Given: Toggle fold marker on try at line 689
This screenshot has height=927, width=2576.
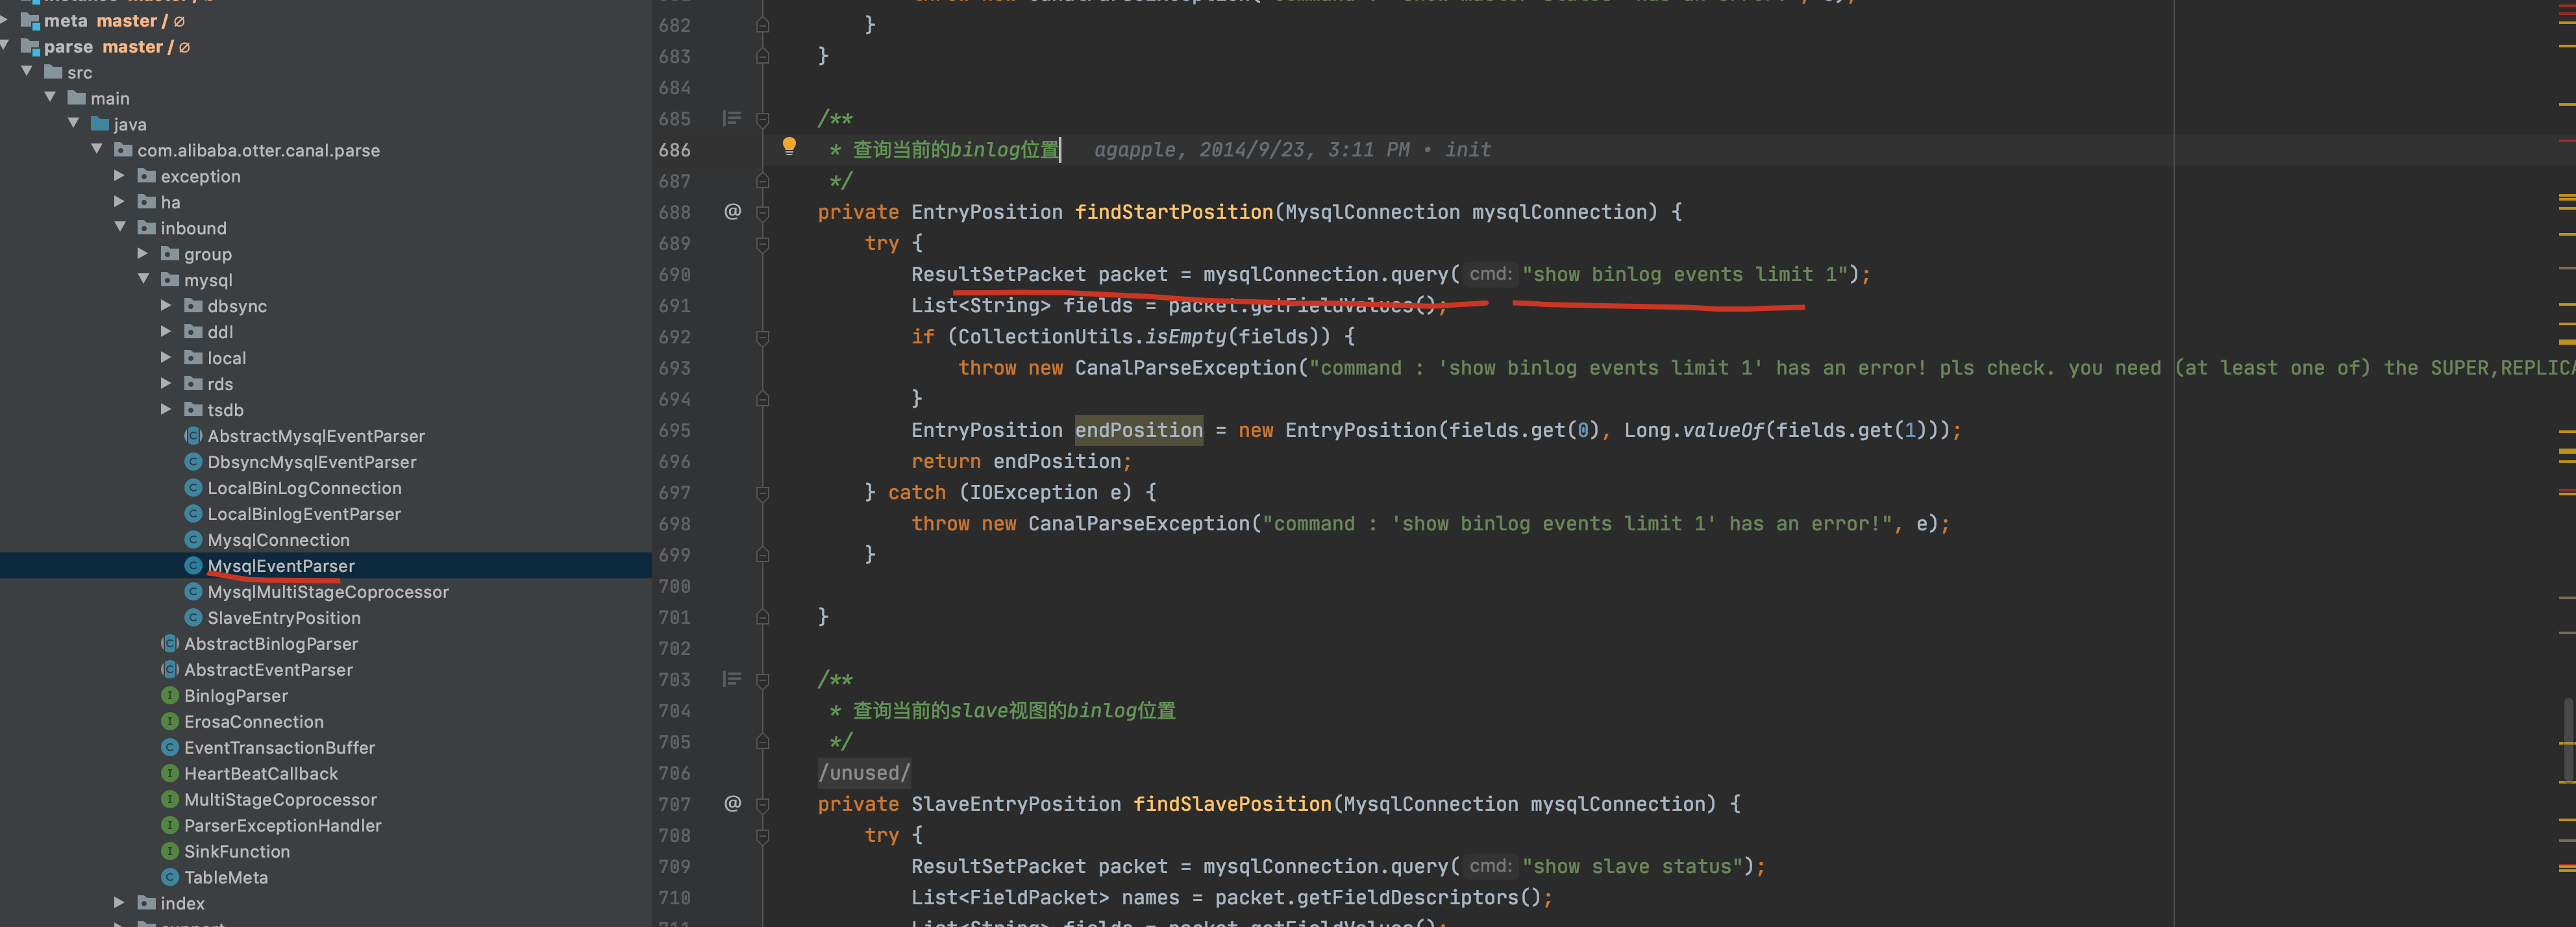Looking at the screenshot, I should tap(763, 244).
